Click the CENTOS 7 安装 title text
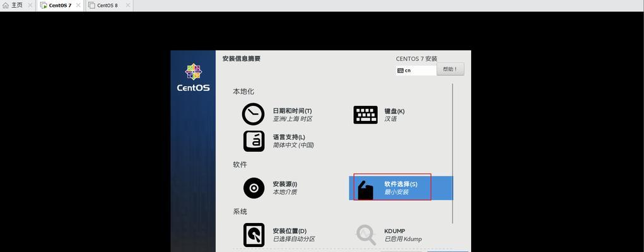Screen dimensions: 644x252 (416, 59)
